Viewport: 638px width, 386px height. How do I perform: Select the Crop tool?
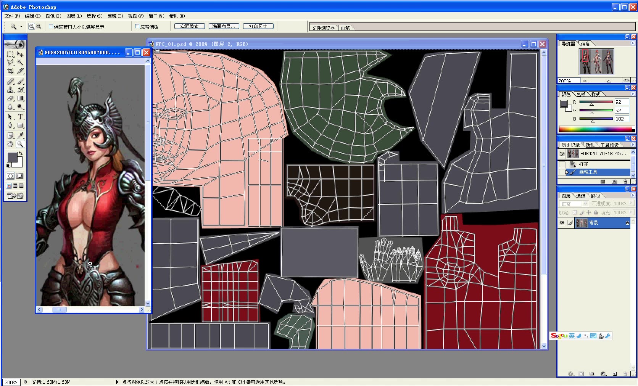(10, 71)
